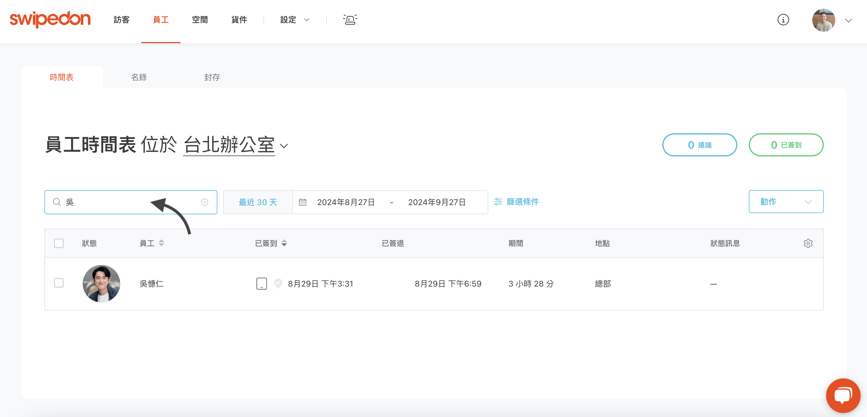Click location cell 總部
The width and height of the screenshot is (867, 417).
(603, 284)
